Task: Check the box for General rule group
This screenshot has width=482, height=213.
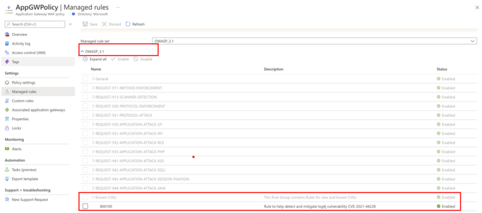Action: [x=85, y=79]
